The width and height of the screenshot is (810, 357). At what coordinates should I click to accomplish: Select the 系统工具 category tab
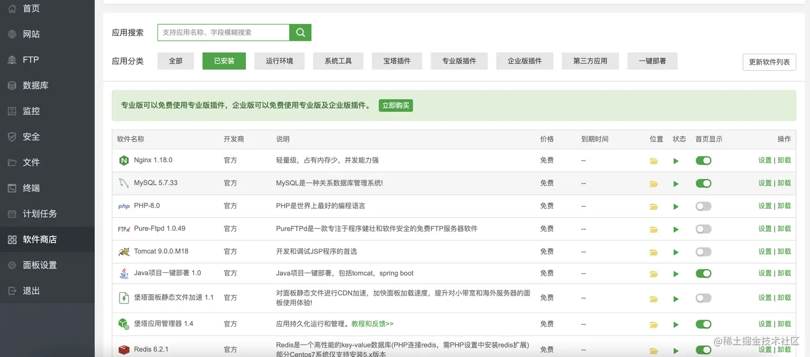(338, 61)
